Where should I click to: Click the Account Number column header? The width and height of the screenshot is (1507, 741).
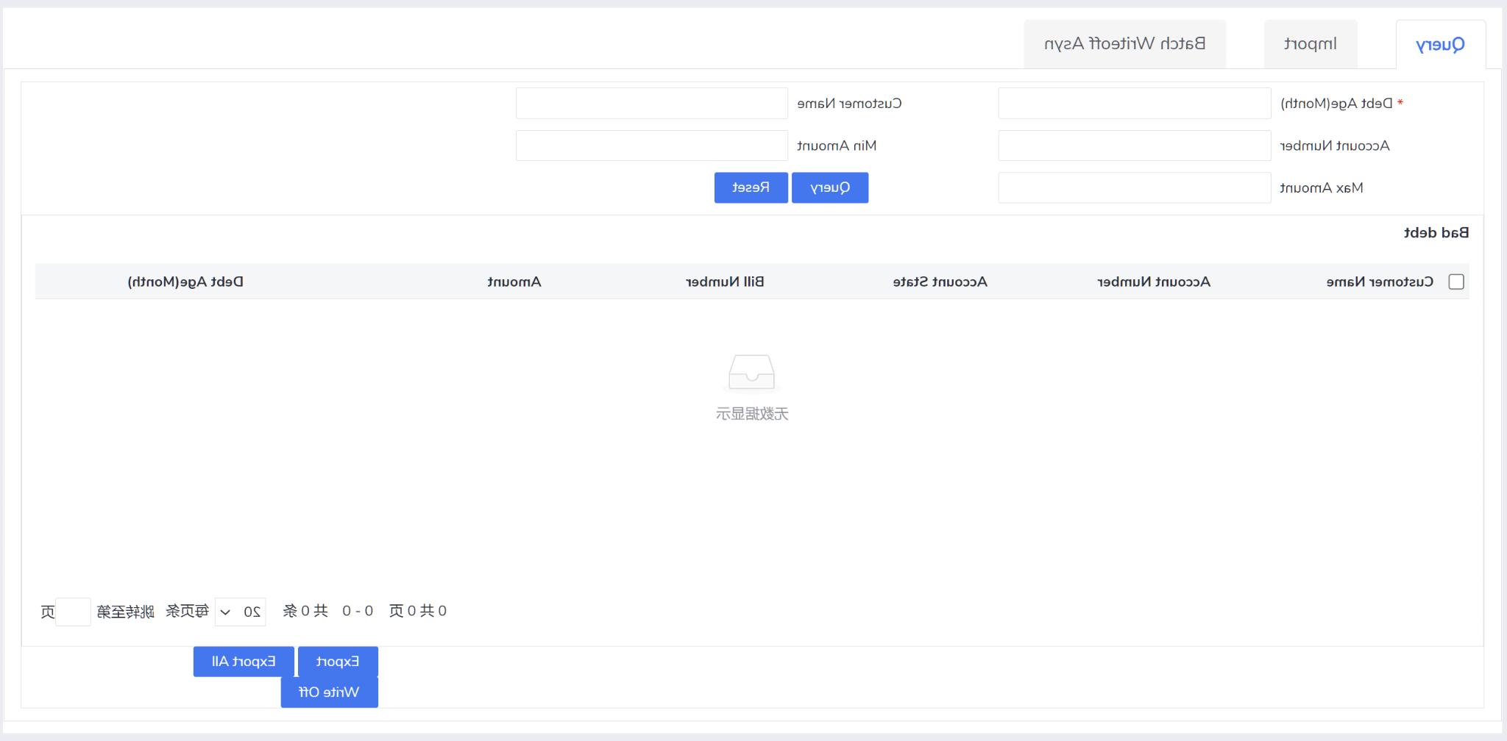[x=1154, y=282]
